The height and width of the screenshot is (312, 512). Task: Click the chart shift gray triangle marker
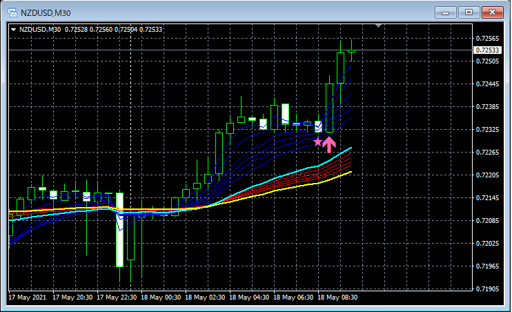pos(378,26)
